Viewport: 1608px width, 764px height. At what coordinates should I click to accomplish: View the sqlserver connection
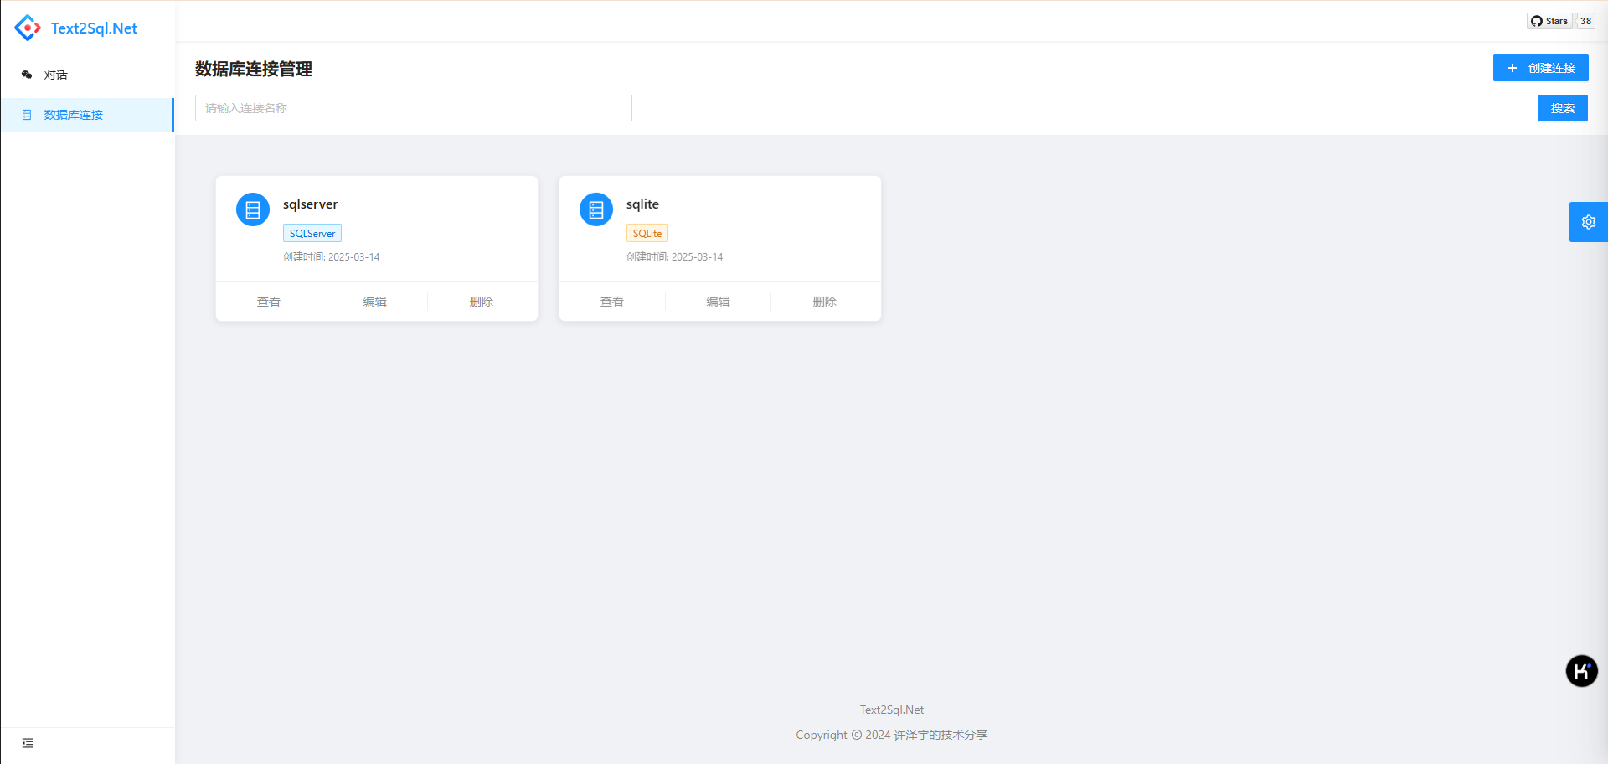269,302
